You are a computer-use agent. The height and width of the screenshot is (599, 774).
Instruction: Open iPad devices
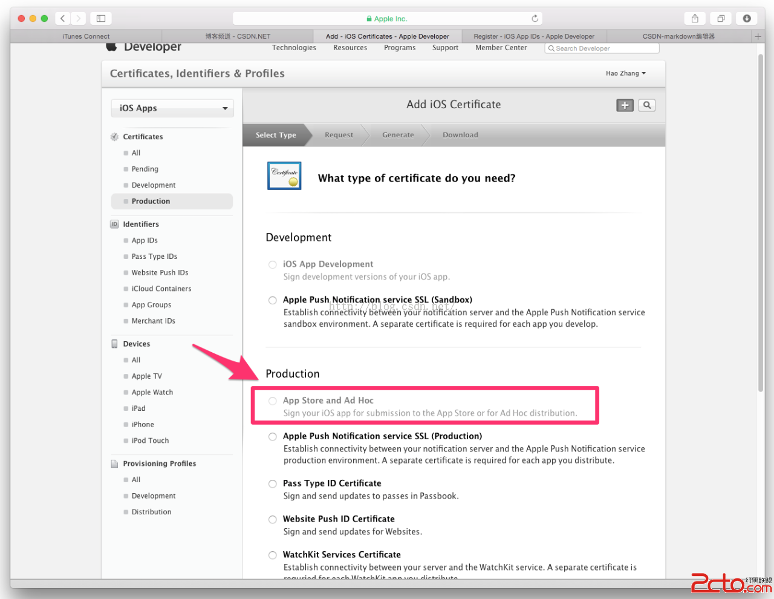[138, 408]
